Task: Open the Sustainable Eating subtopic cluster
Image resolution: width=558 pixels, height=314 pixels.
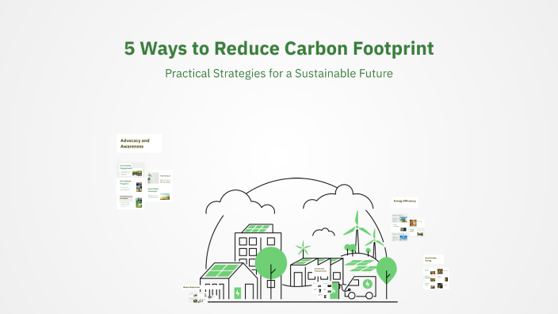Action: pyautogui.click(x=436, y=278)
